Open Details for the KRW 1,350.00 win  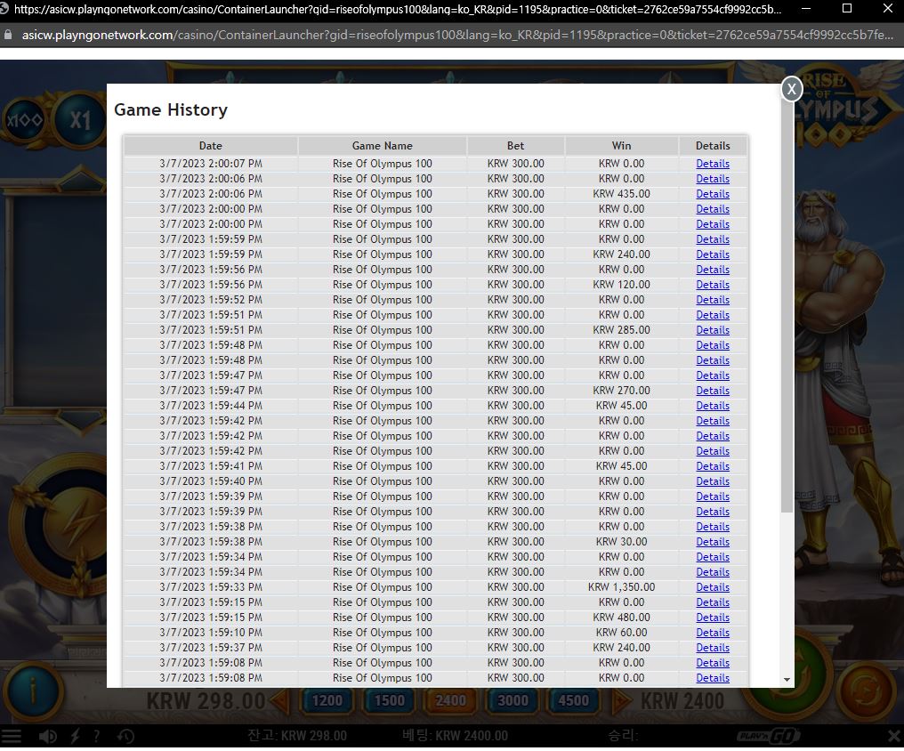tap(713, 587)
